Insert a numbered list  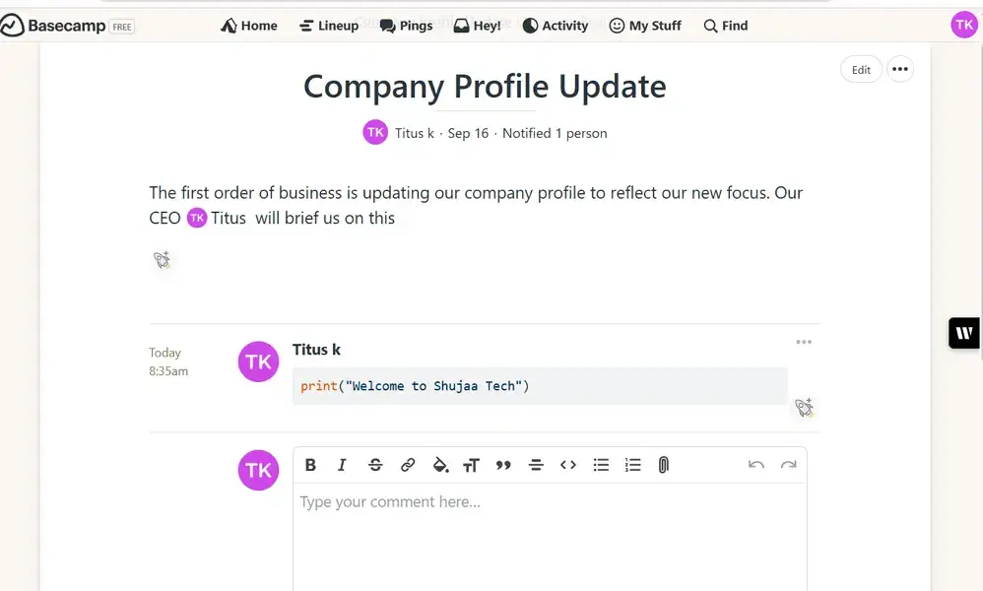pos(632,465)
